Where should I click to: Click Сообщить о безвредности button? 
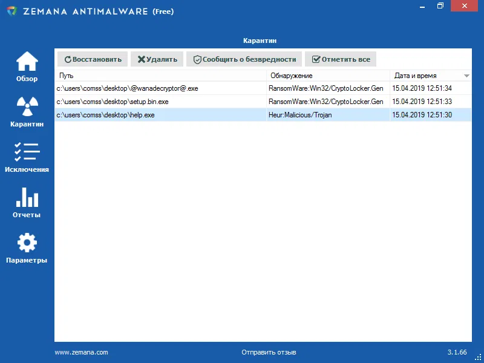point(244,59)
